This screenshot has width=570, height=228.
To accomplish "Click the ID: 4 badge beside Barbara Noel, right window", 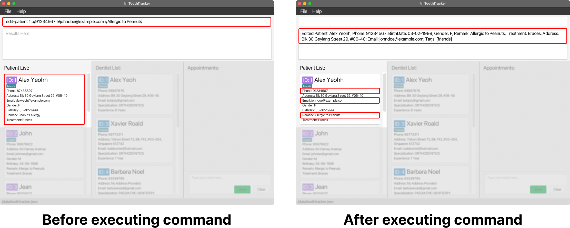I will pos(399,172).
